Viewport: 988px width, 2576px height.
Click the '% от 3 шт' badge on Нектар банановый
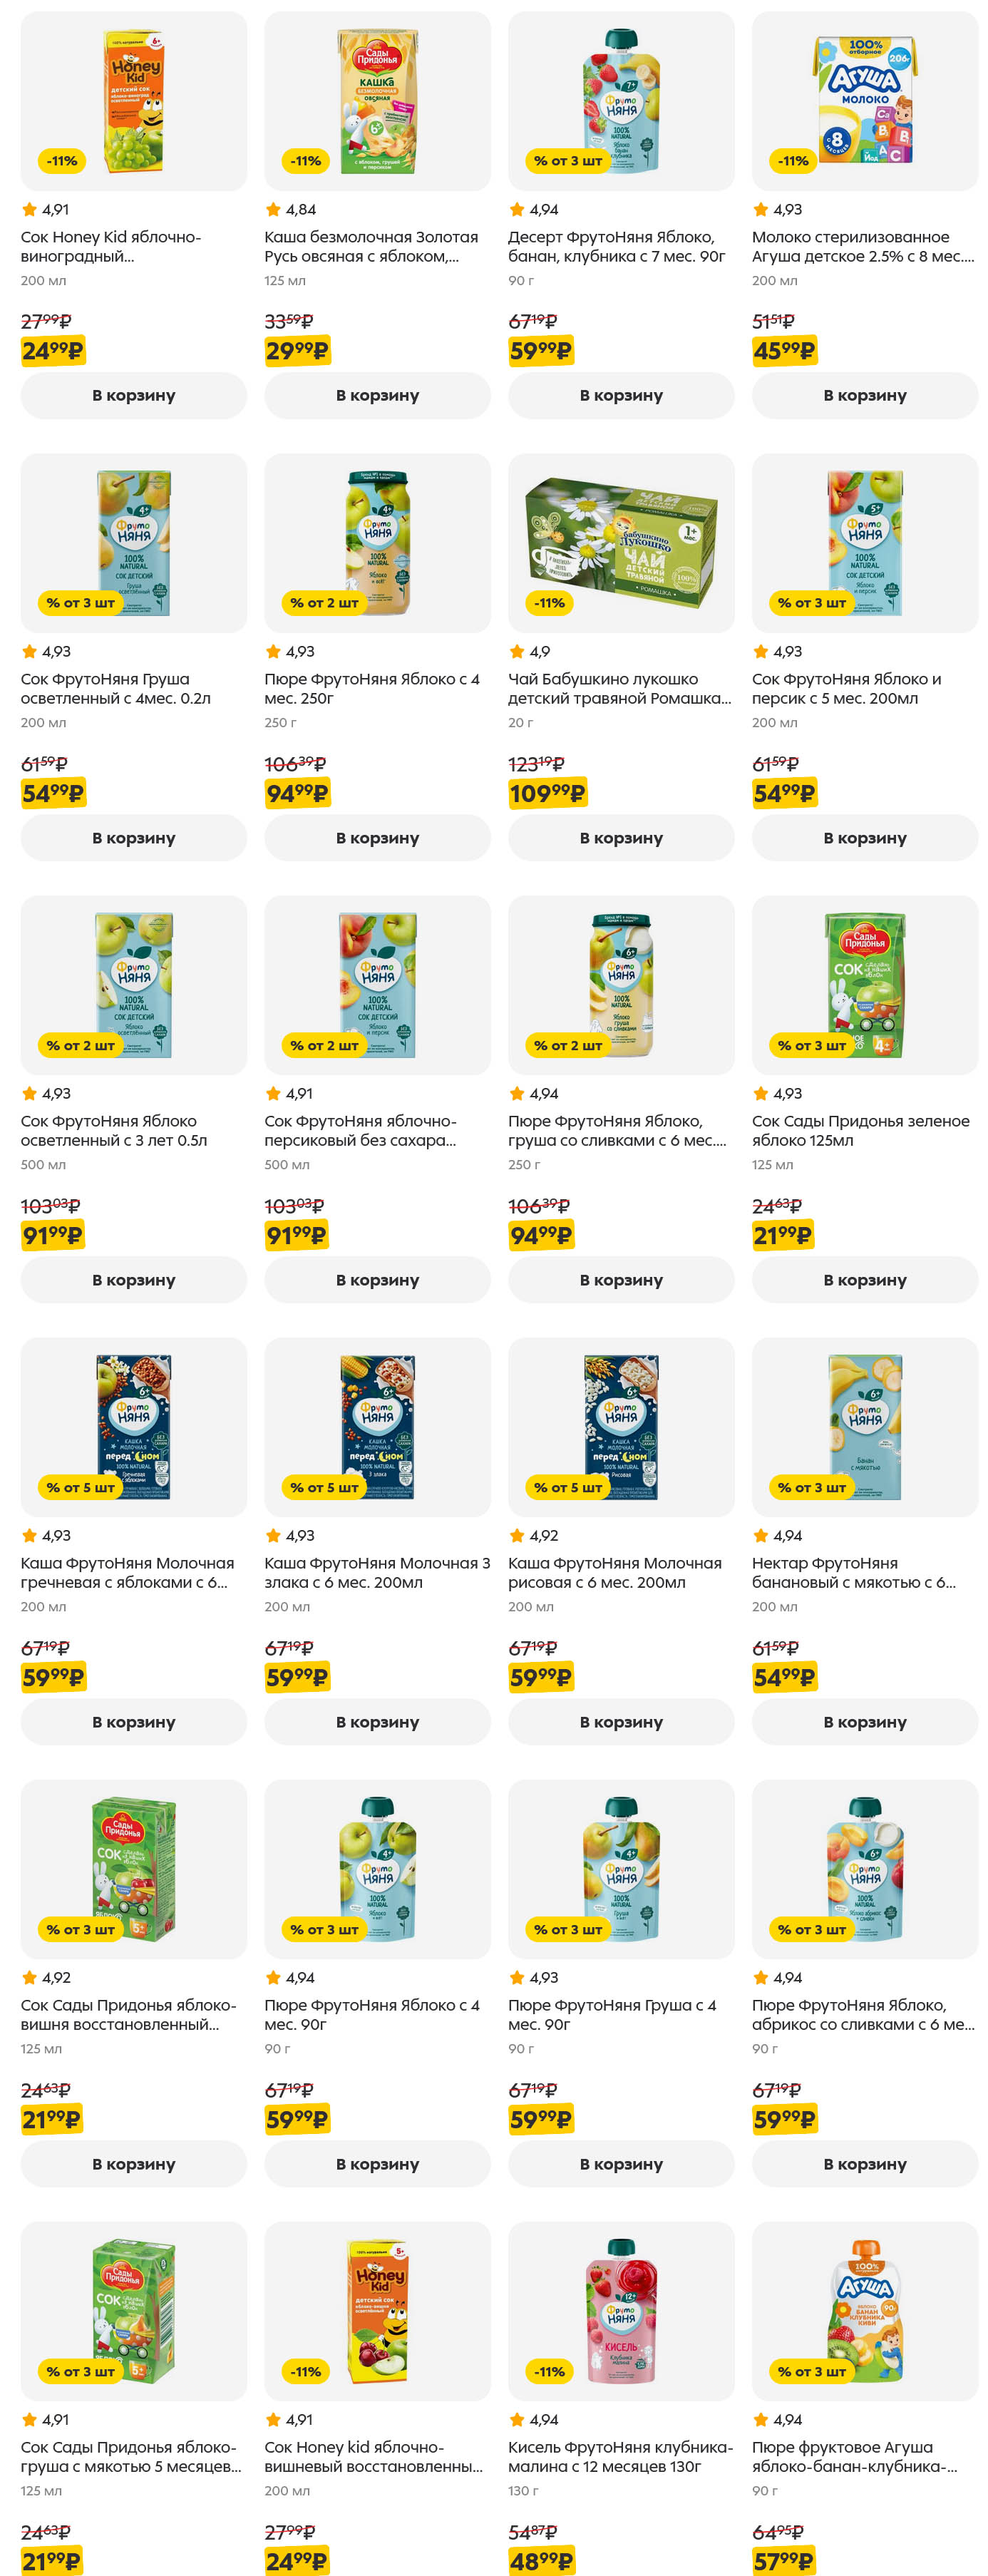click(x=812, y=1487)
